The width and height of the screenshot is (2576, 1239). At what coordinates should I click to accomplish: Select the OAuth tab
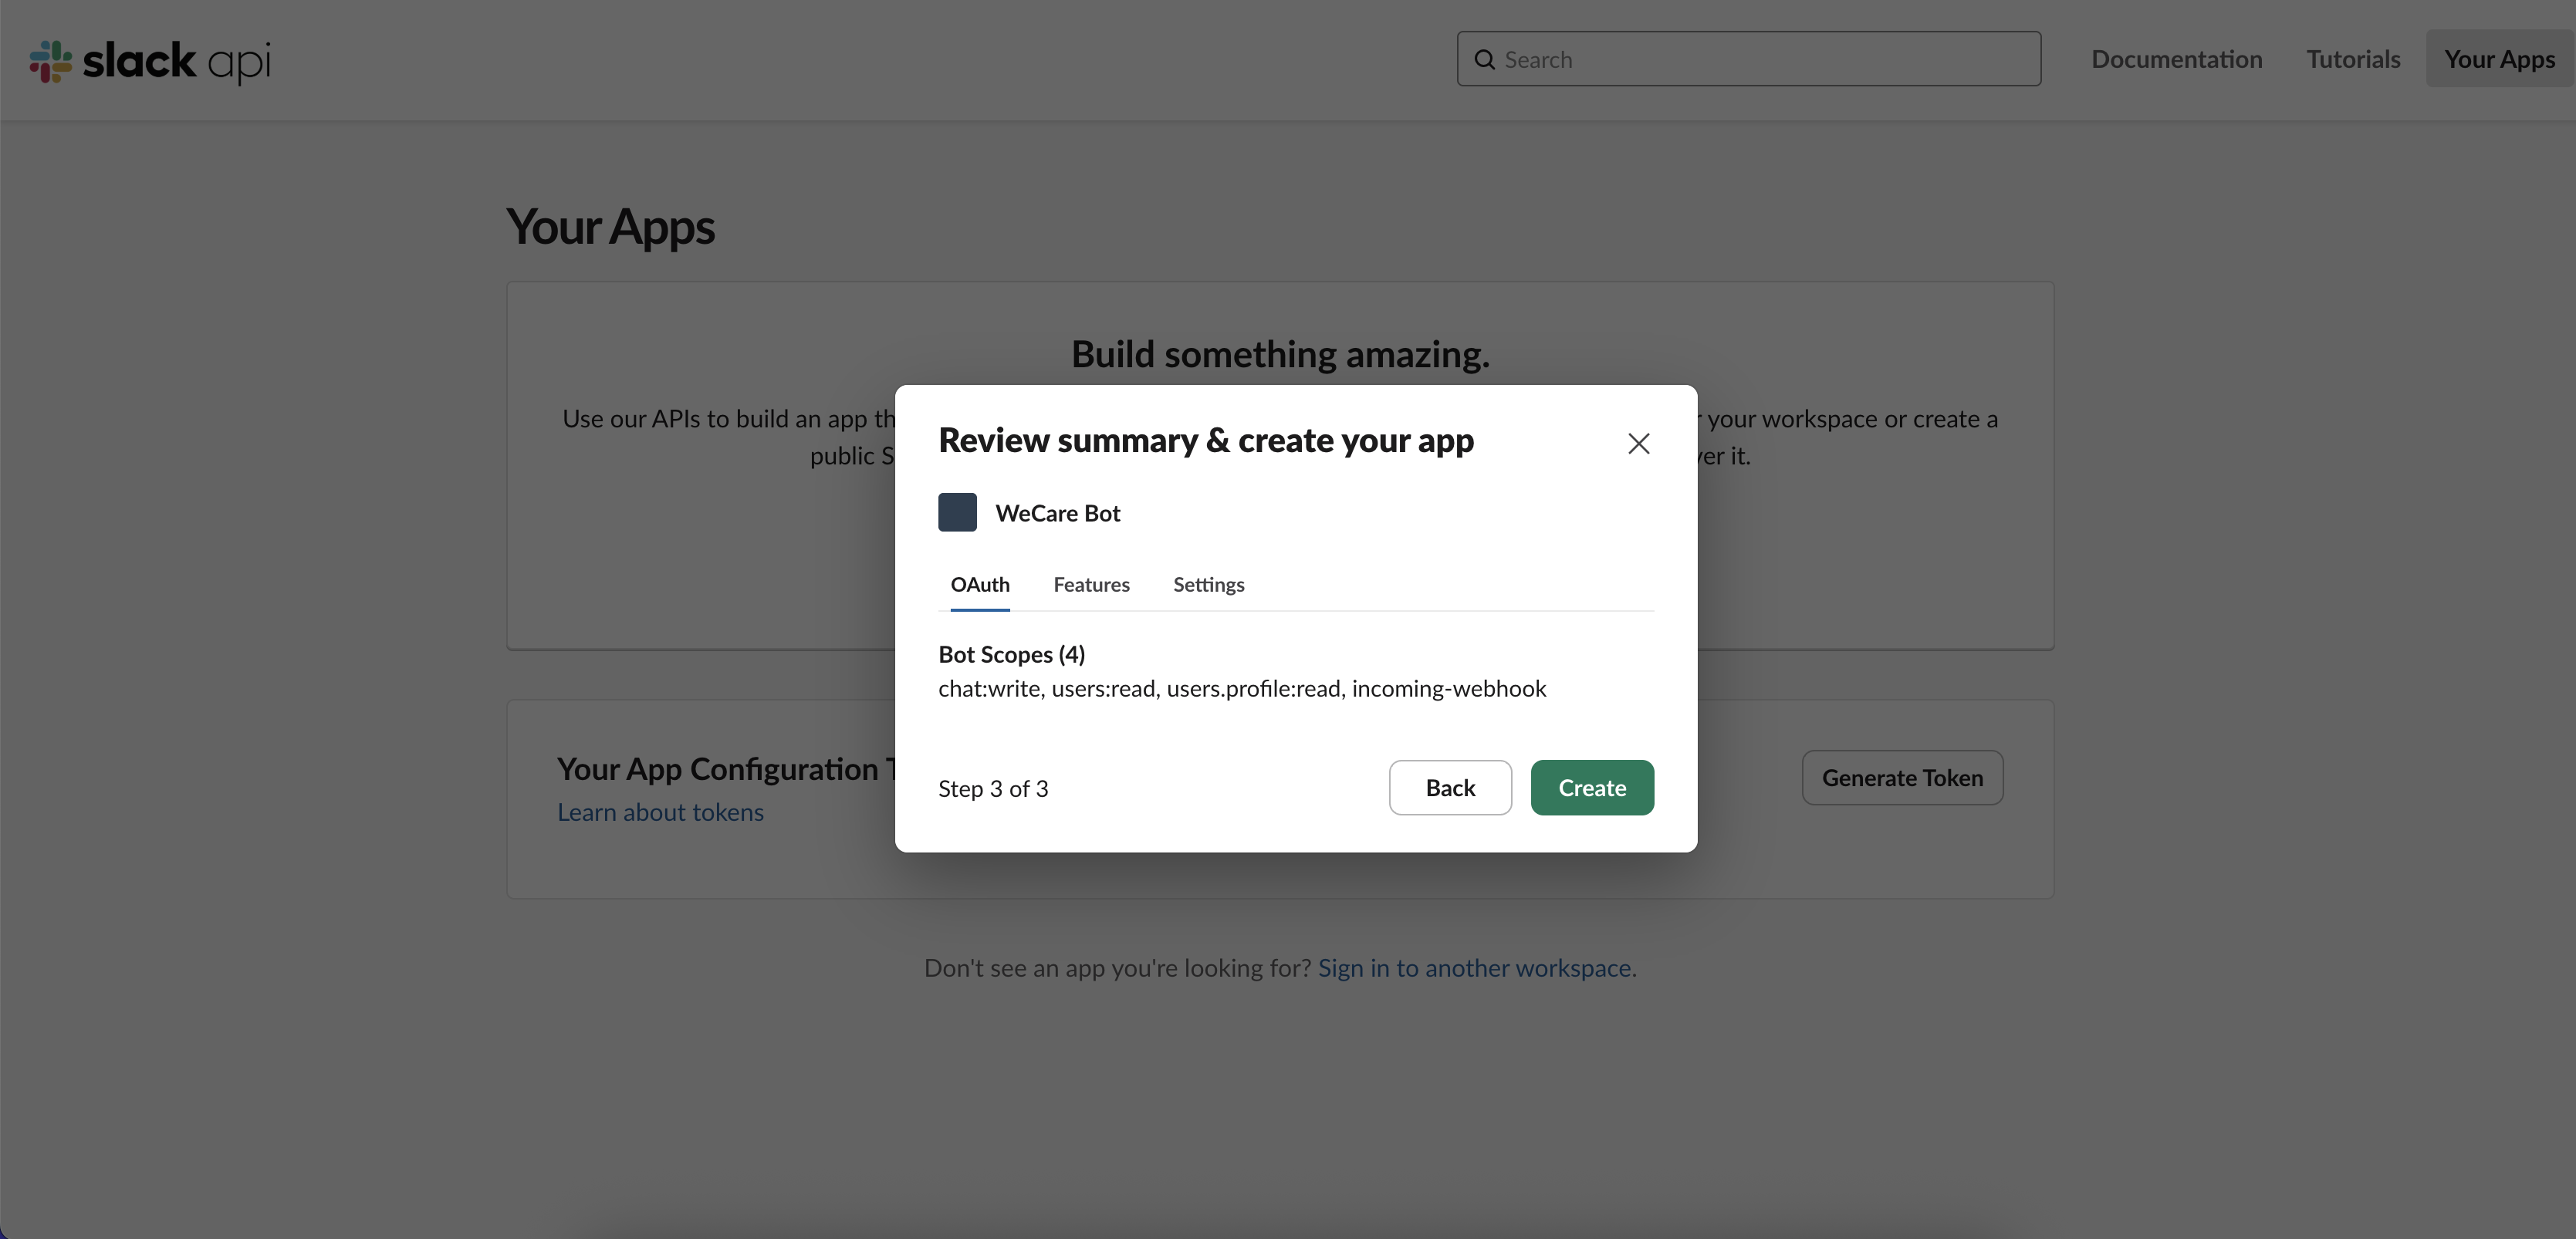coord(979,584)
